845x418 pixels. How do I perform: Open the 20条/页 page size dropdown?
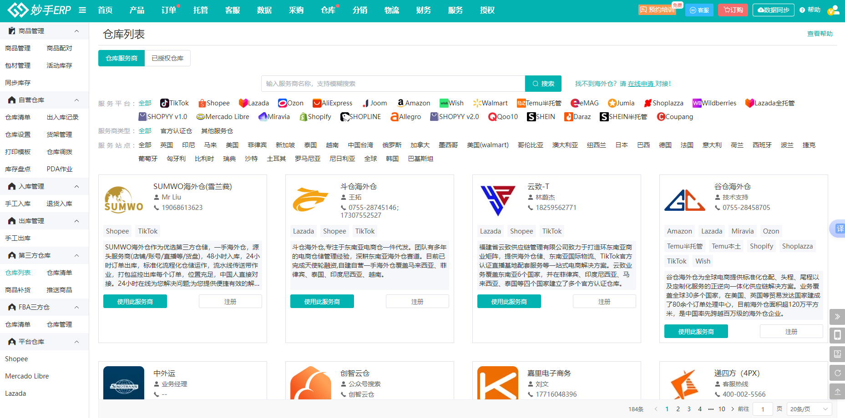point(809,409)
